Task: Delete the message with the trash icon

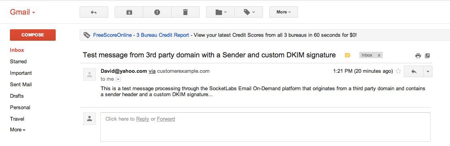Action: click(185, 12)
